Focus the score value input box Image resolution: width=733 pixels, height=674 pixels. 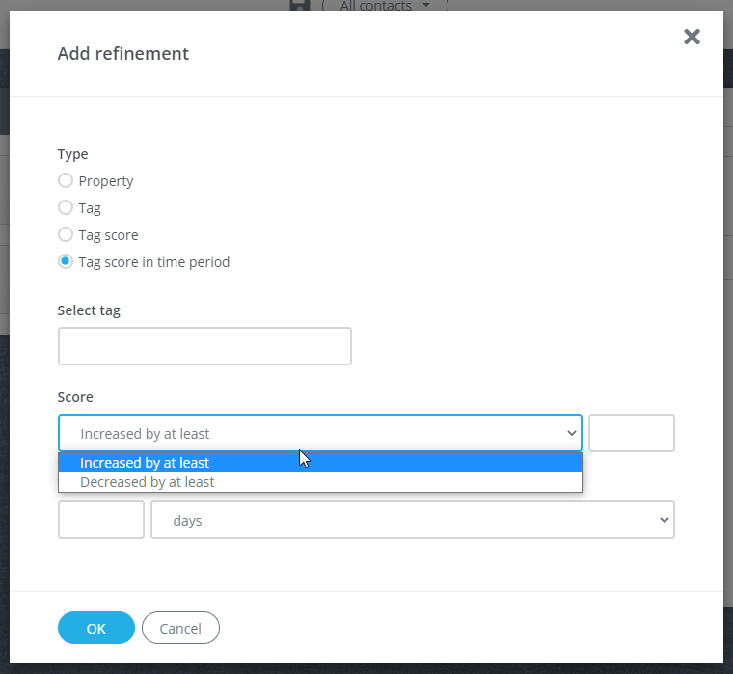[632, 433]
